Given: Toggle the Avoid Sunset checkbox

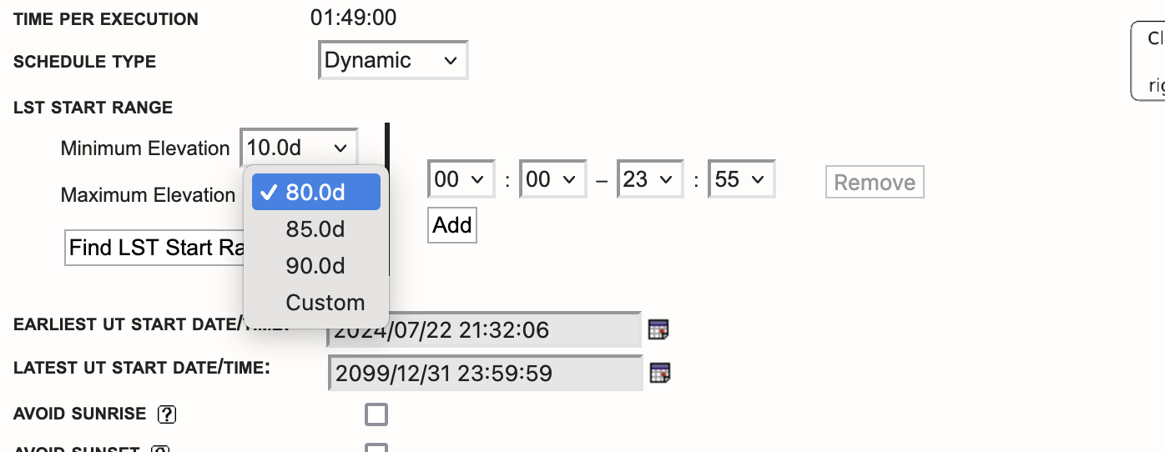Looking at the screenshot, I should [x=376, y=449].
